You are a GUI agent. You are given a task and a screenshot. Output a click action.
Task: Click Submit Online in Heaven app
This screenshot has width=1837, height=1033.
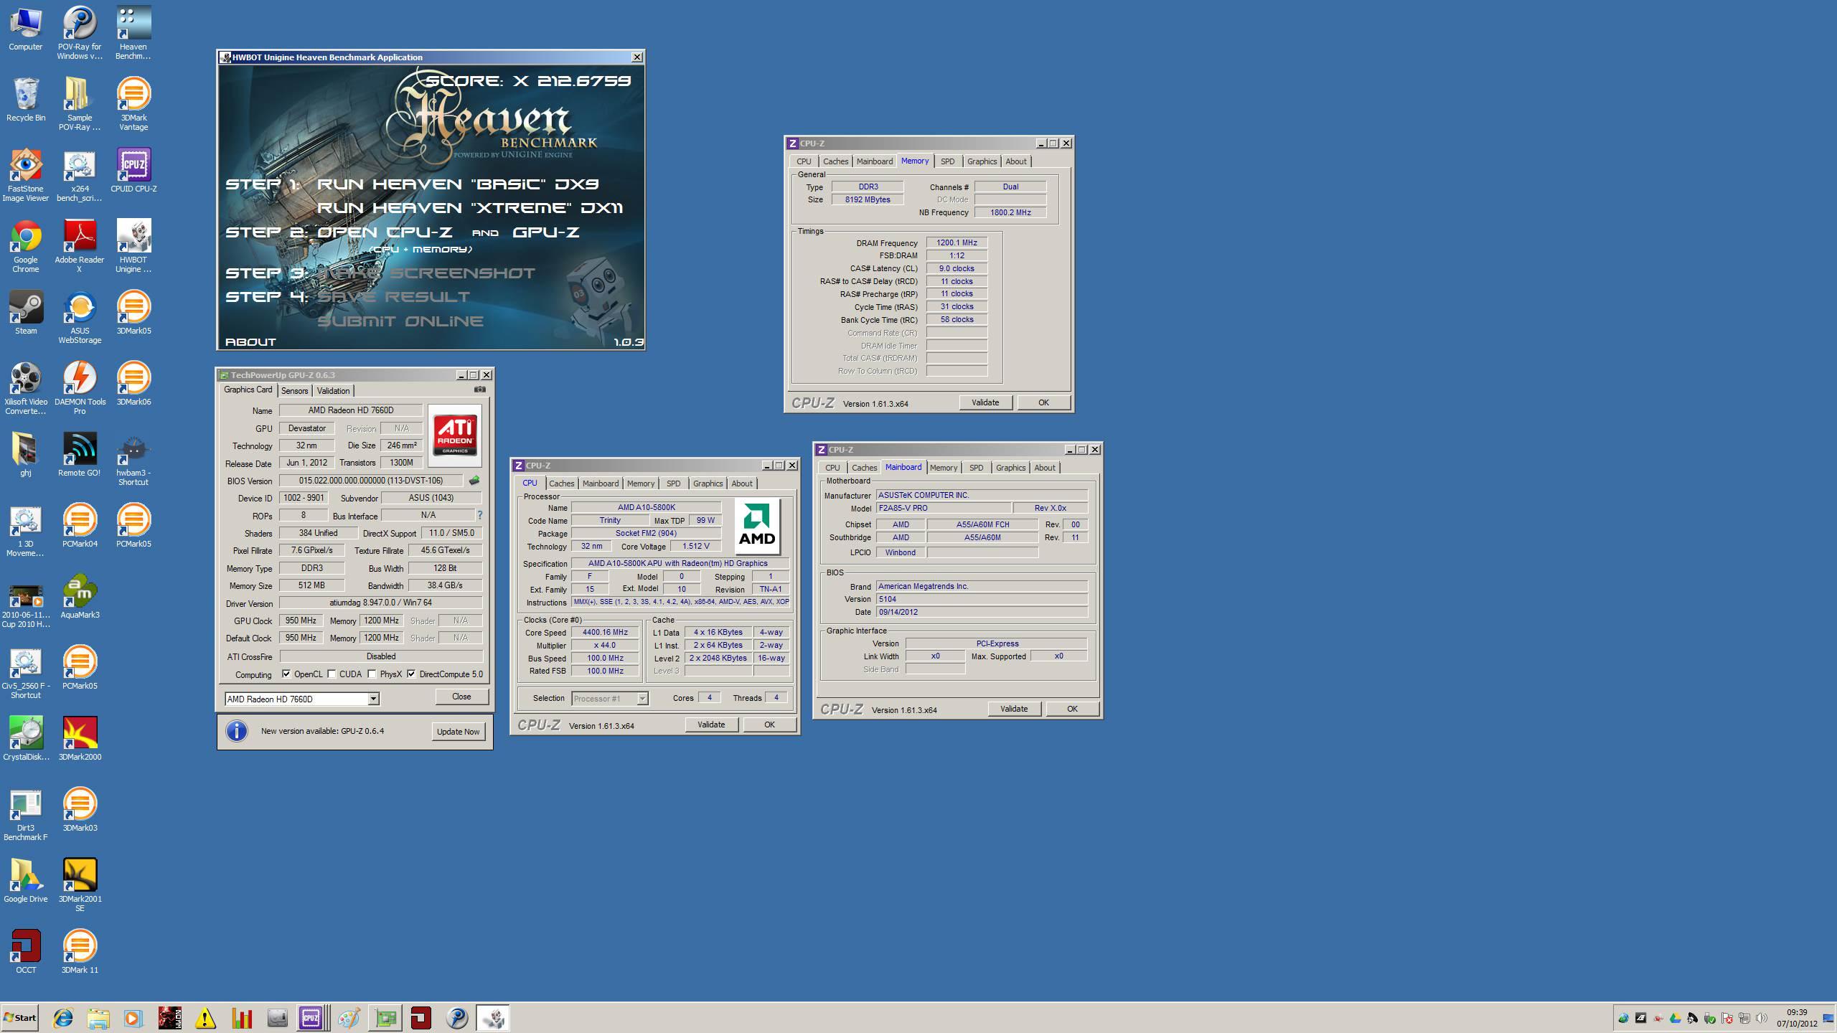tap(400, 321)
